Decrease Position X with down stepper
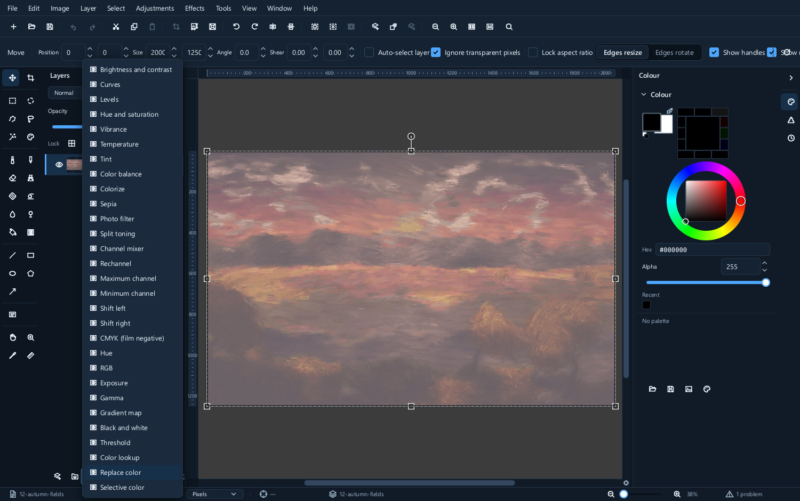The width and height of the screenshot is (800, 501). [90, 56]
